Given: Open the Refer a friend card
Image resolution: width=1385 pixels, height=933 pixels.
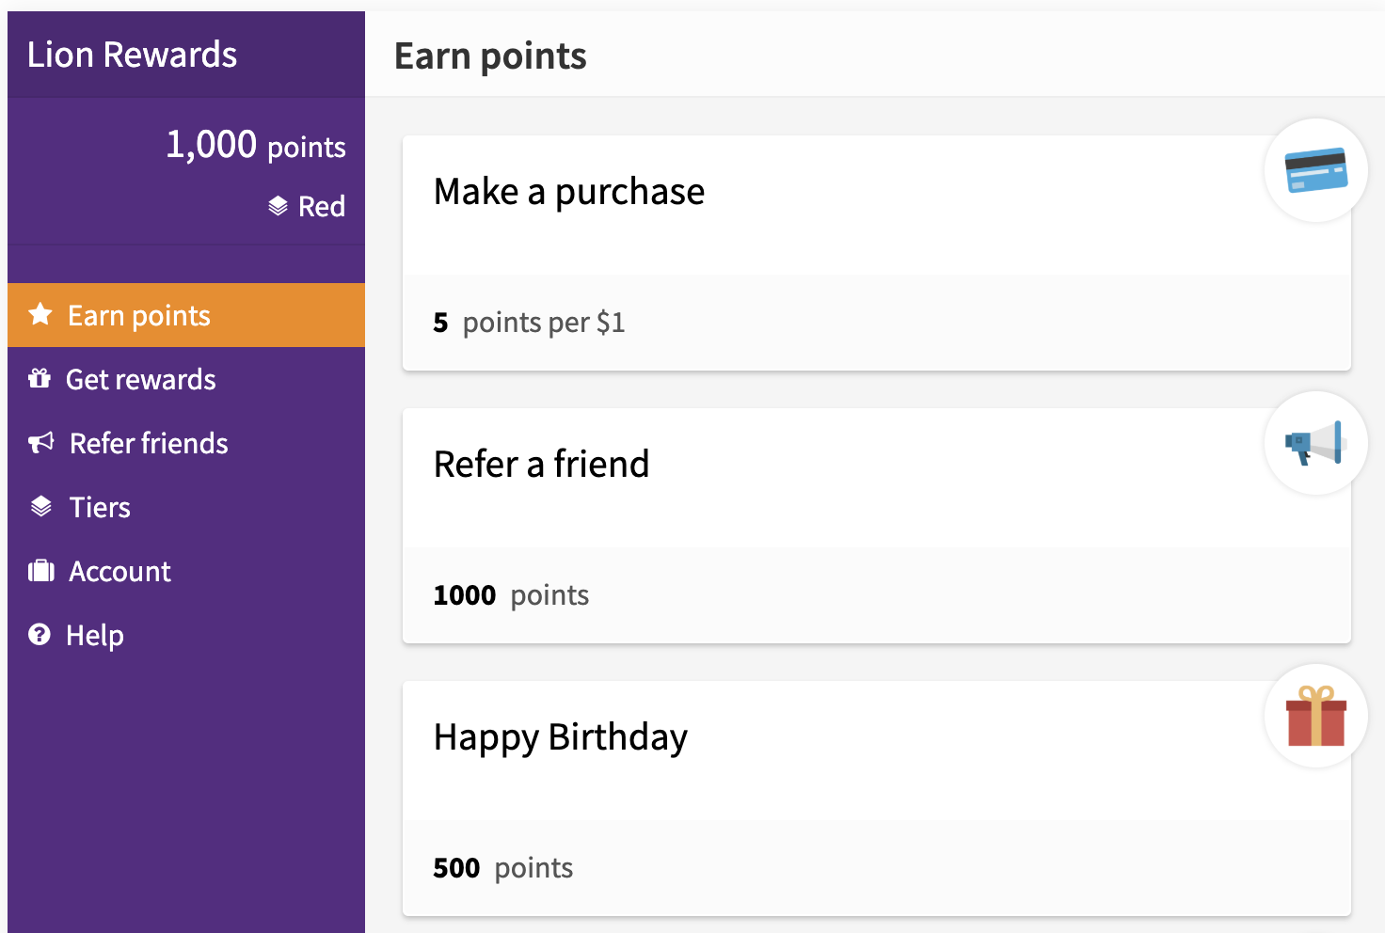Looking at the screenshot, I should point(877,526).
